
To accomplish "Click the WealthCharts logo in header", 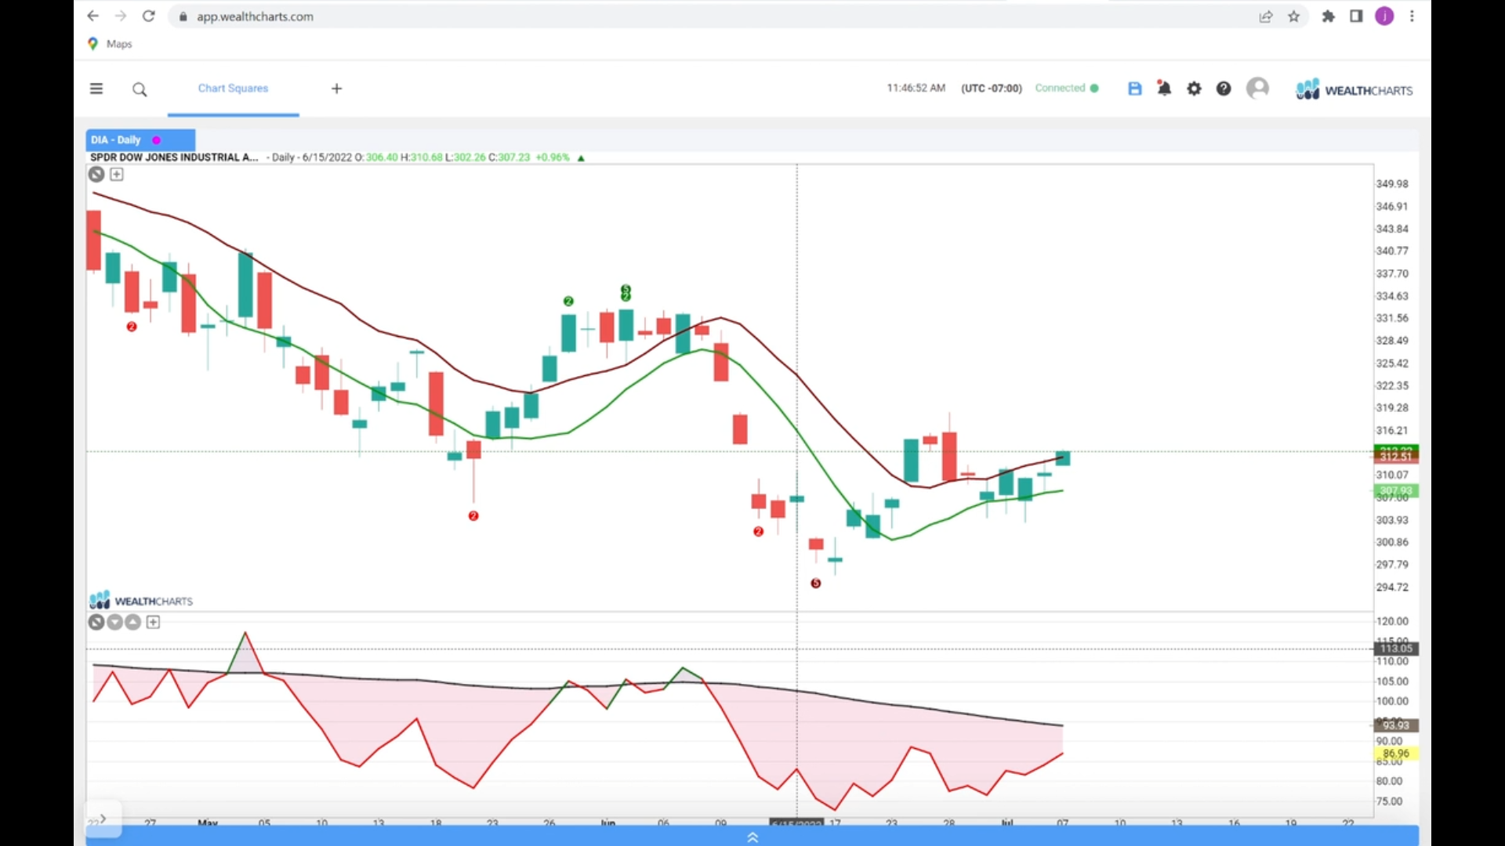I will [x=1354, y=89].
